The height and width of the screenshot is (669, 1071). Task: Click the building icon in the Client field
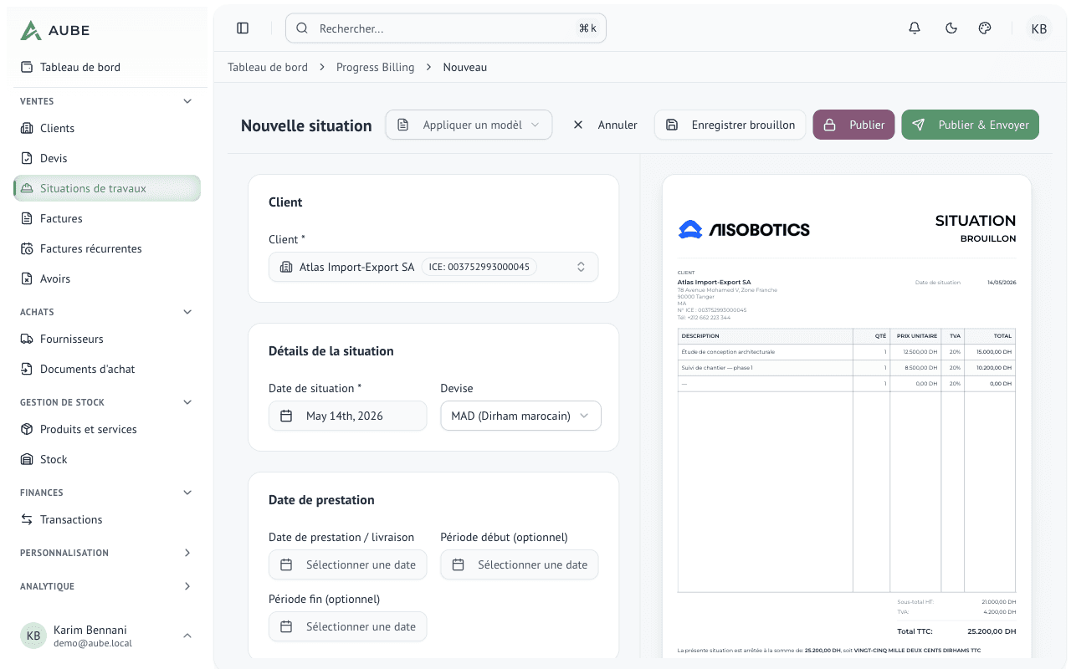click(x=286, y=267)
